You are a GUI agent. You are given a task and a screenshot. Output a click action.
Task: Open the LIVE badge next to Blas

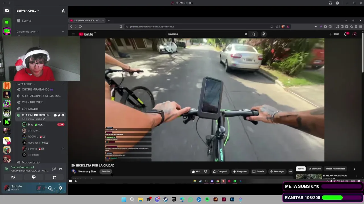click(61, 125)
